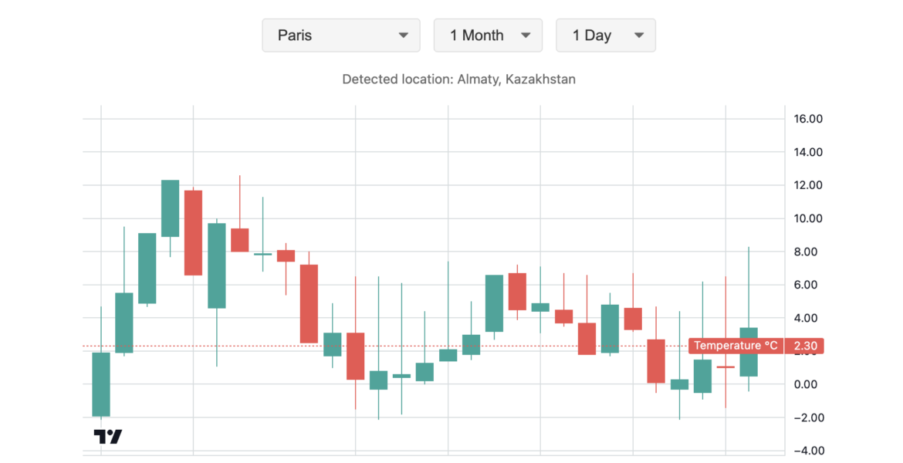Select the tallest green candle peaking above 12.00

point(170,208)
